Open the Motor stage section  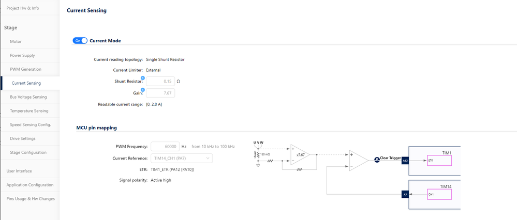(x=16, y=41)
